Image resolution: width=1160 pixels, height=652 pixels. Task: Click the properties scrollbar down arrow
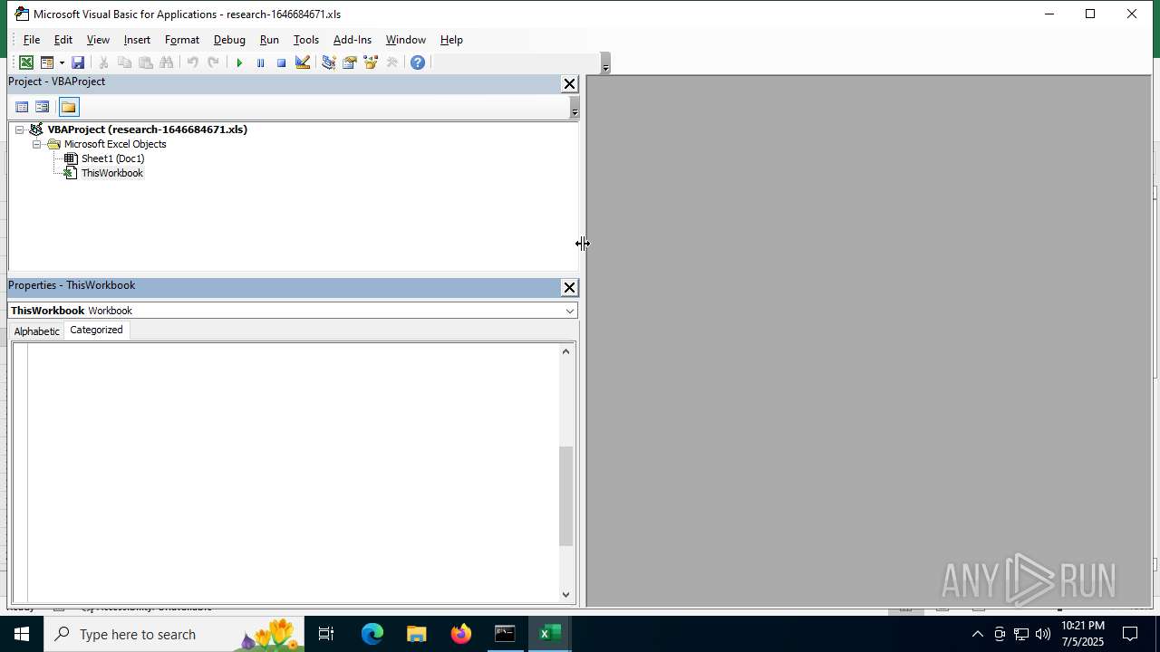(566, 595)
